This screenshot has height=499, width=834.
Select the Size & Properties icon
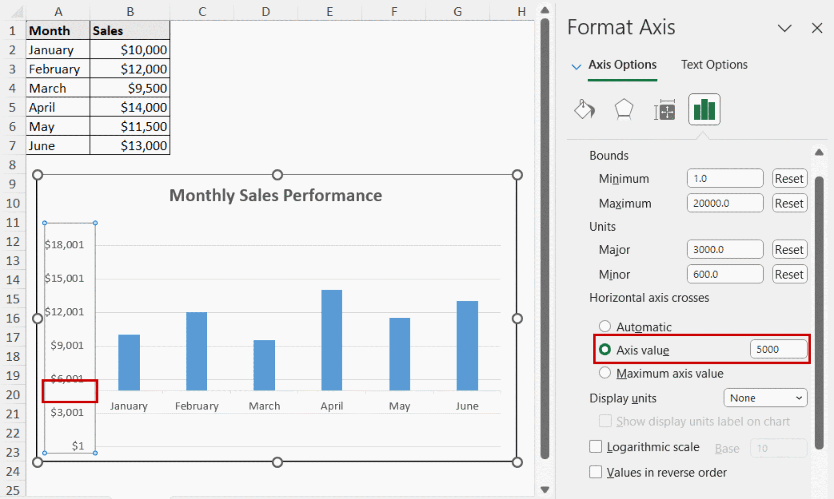[664, 109]
